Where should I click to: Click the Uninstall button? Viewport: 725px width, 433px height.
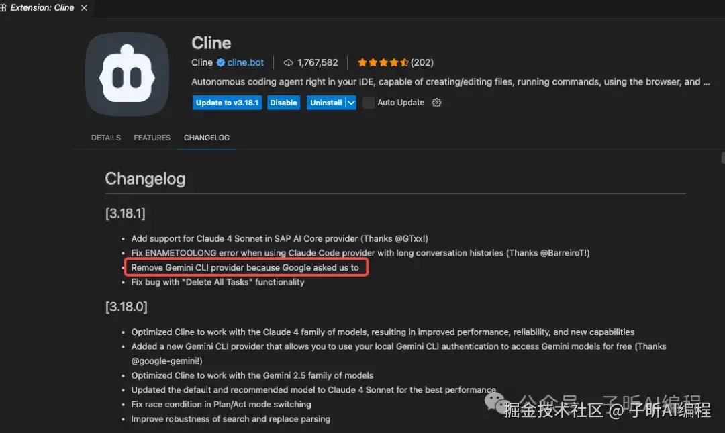click(326, 103)
